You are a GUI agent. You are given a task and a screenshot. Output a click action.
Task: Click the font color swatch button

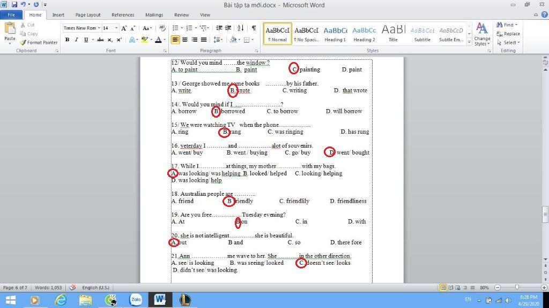pyautogui.click(x=158, y=40)
